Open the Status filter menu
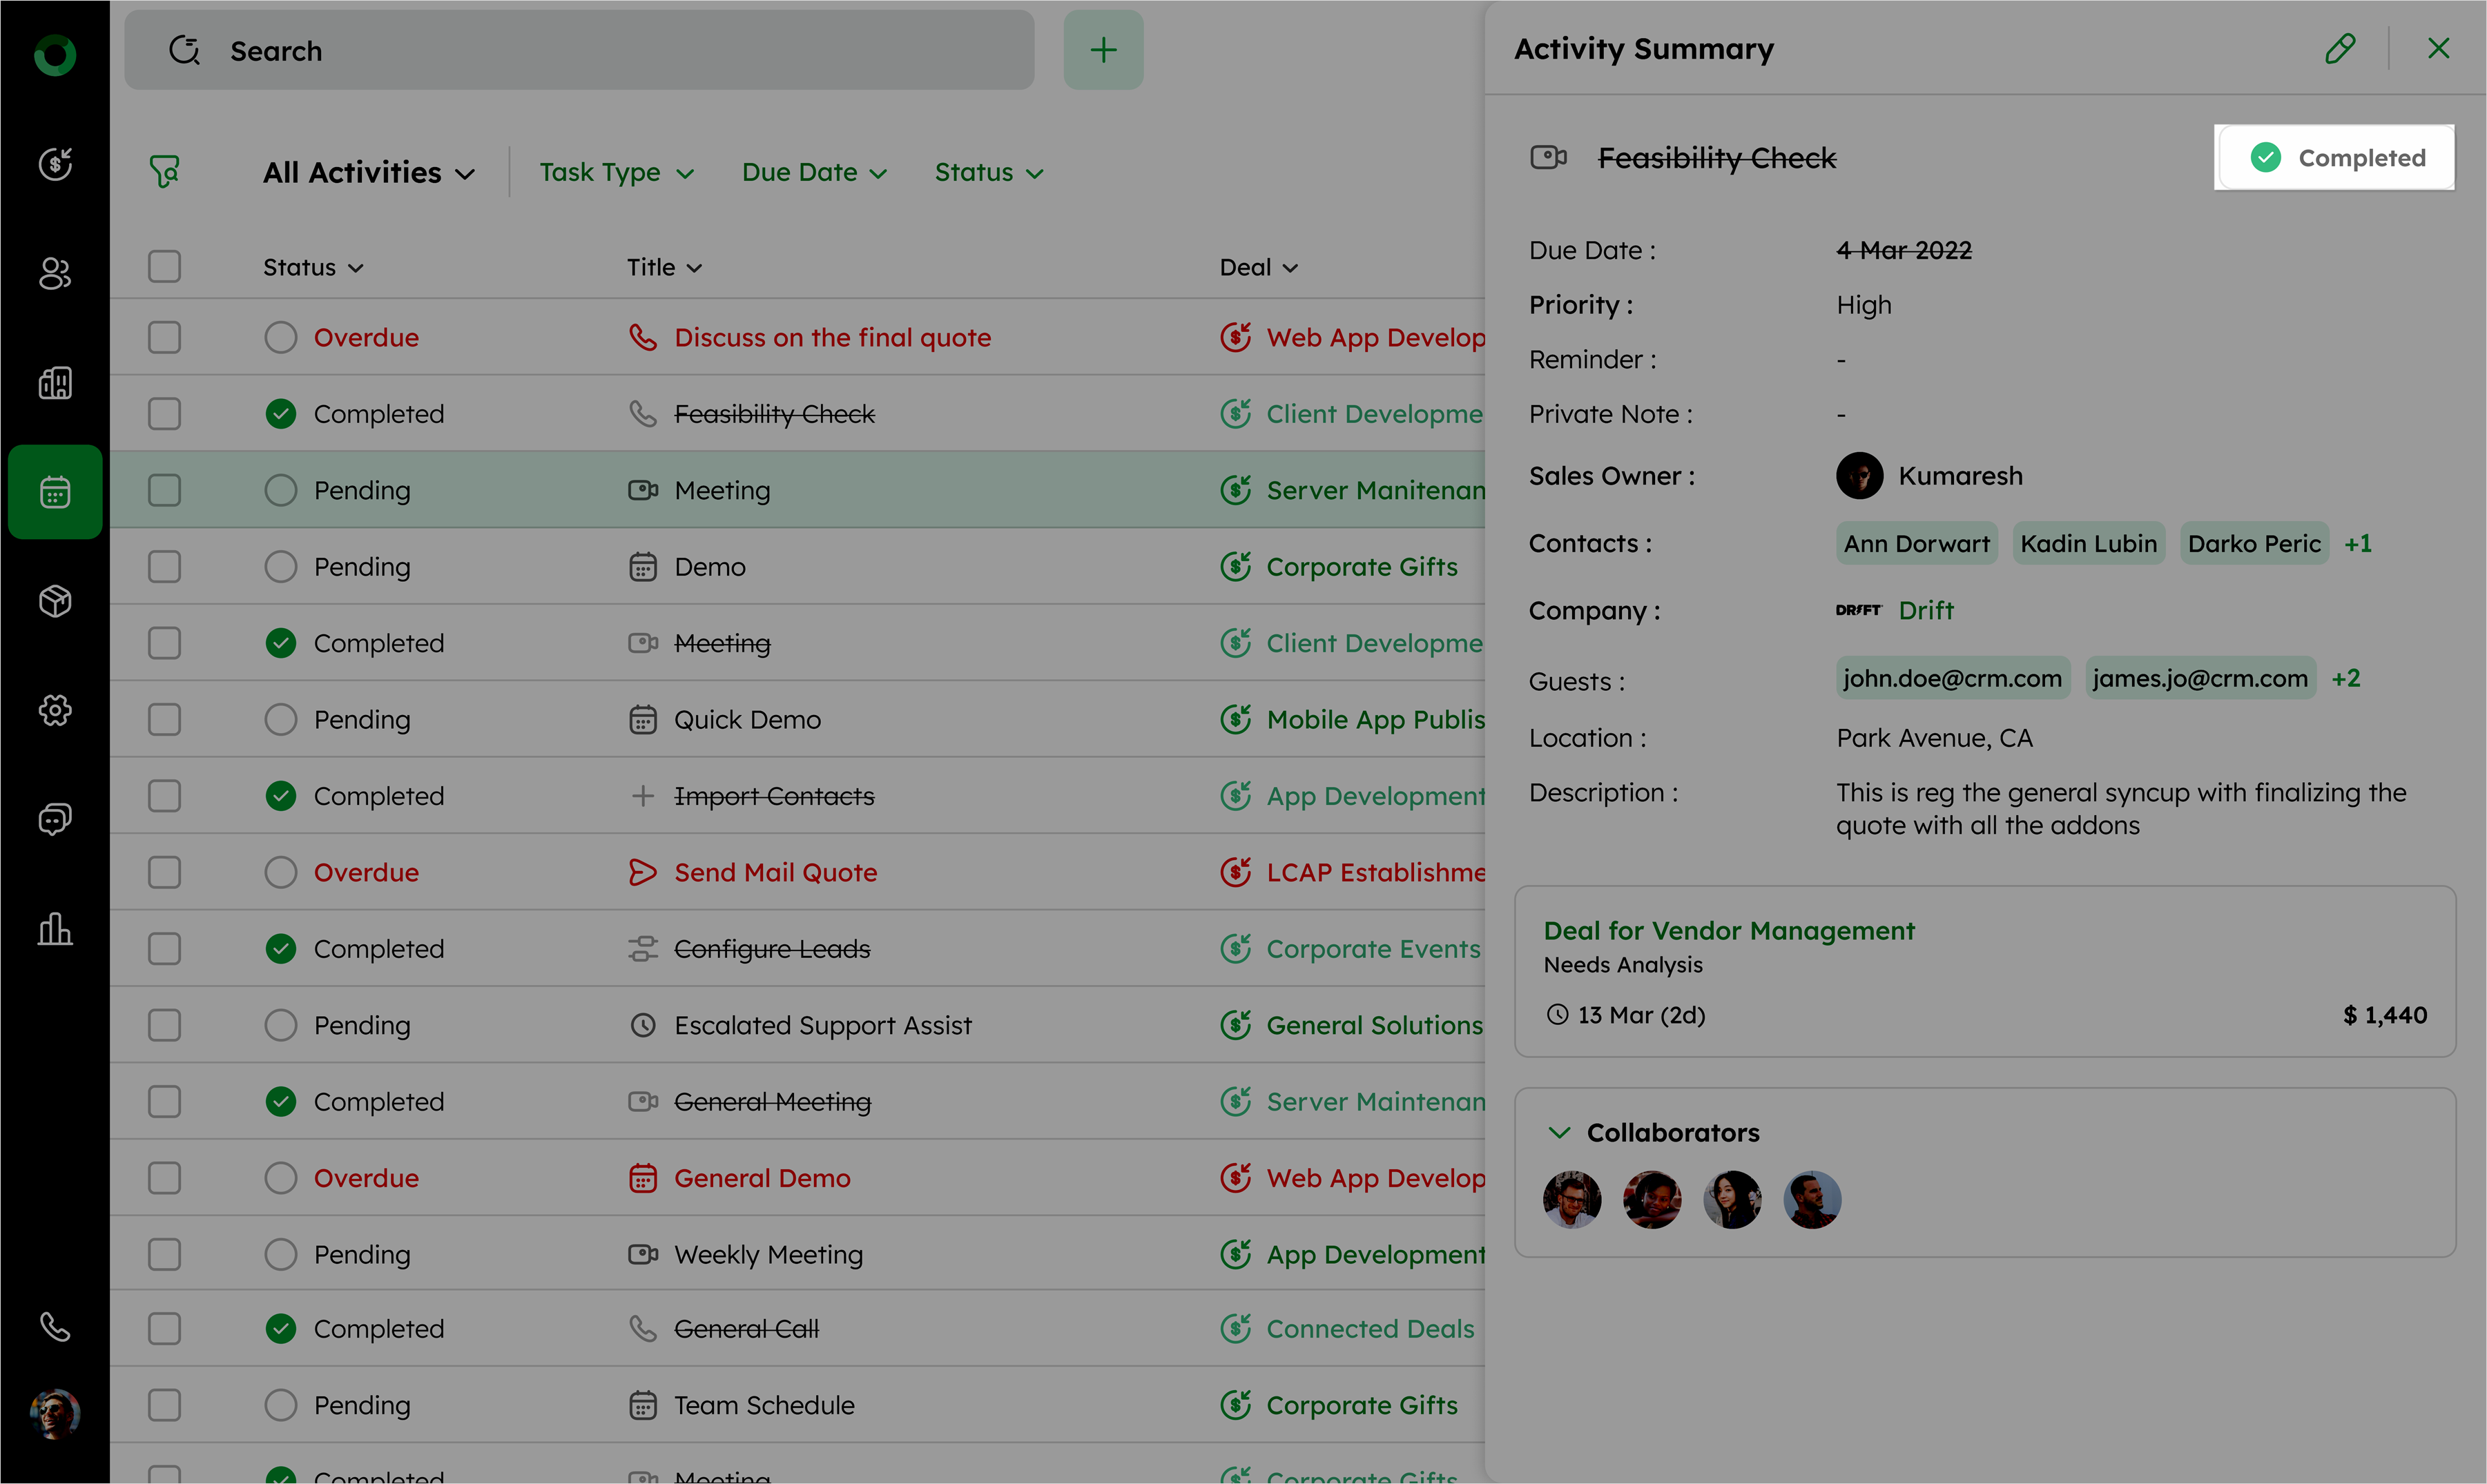 (x=988, y=173)
